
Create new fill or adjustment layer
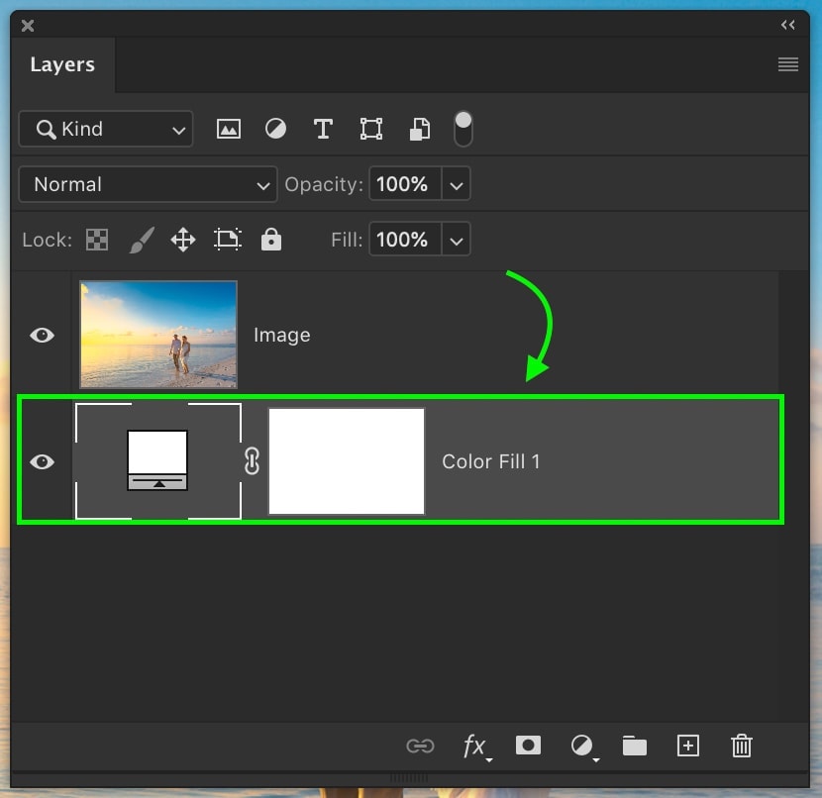click(x=583, y=747)
